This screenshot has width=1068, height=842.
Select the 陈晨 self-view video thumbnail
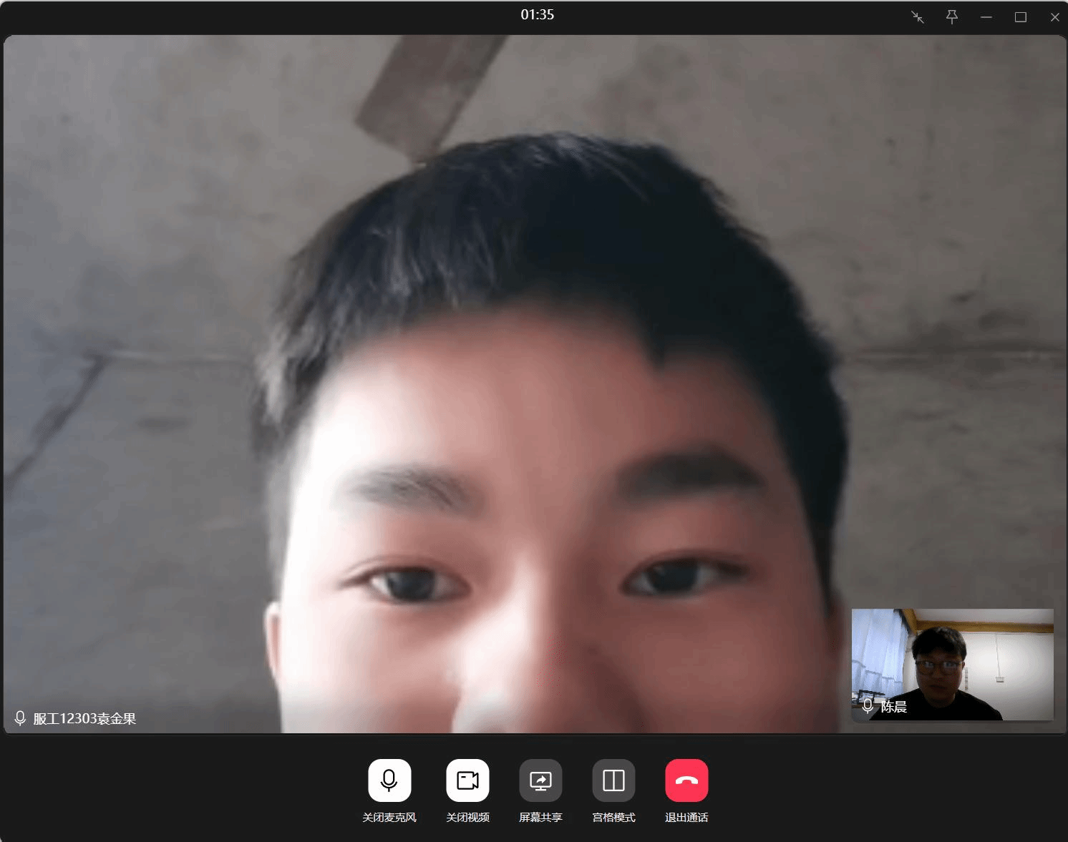[952, 664]
